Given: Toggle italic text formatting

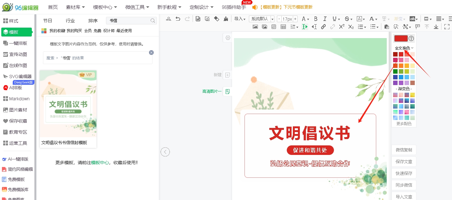Looking at the screenshot, I should click(x=325, y=19).
